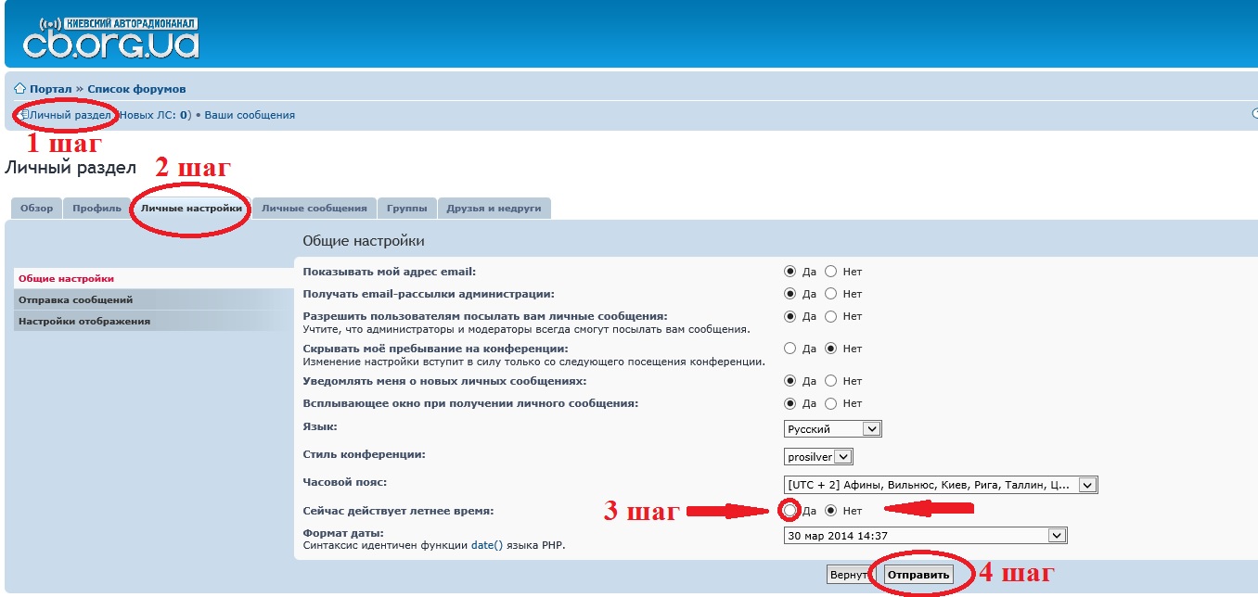Image resolution: width=1258 pixels, height=597 pixels.
Task: Expand the Язык language dropdown
Action: 832,429
